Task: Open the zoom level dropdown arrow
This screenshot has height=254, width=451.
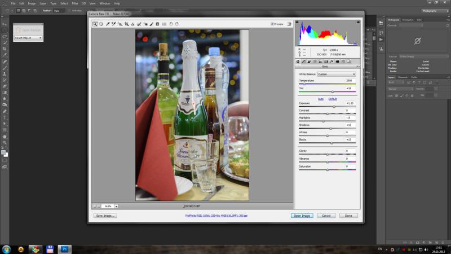Action: coord(117,206)
